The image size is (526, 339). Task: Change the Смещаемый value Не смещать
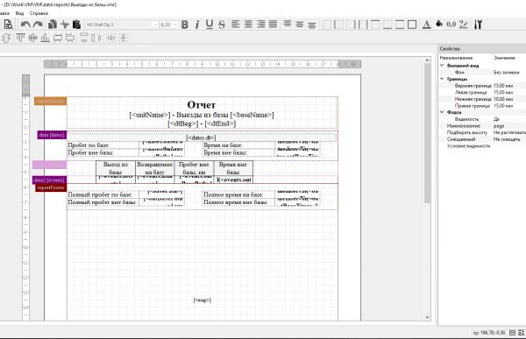[x=507, y=139]
